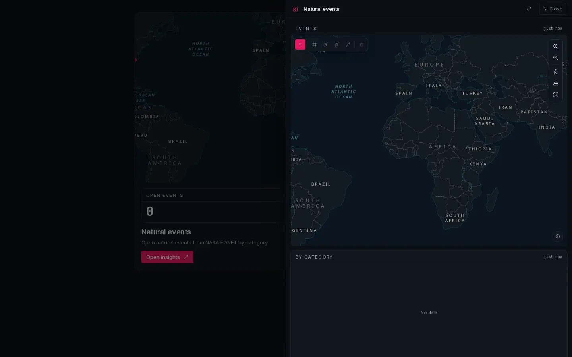Click the Natural events panel header icon
The height and width of the screenshot is (357, 572).
tap(295, 9)
